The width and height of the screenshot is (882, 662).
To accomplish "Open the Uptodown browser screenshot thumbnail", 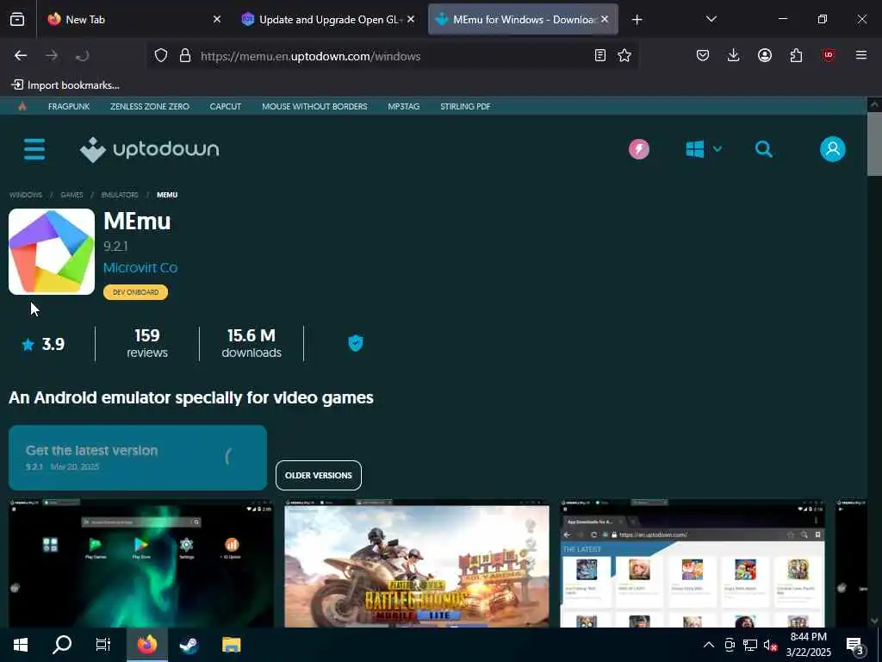I will point(693,563).
